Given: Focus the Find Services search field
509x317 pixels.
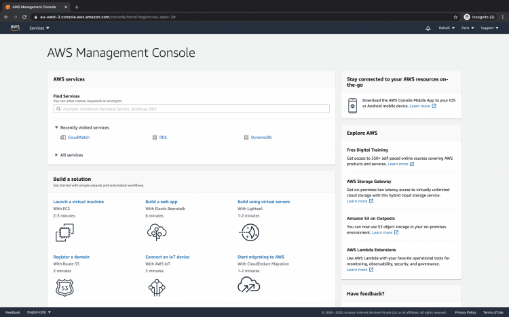Looking at the screenshot, I should [191, 109].
